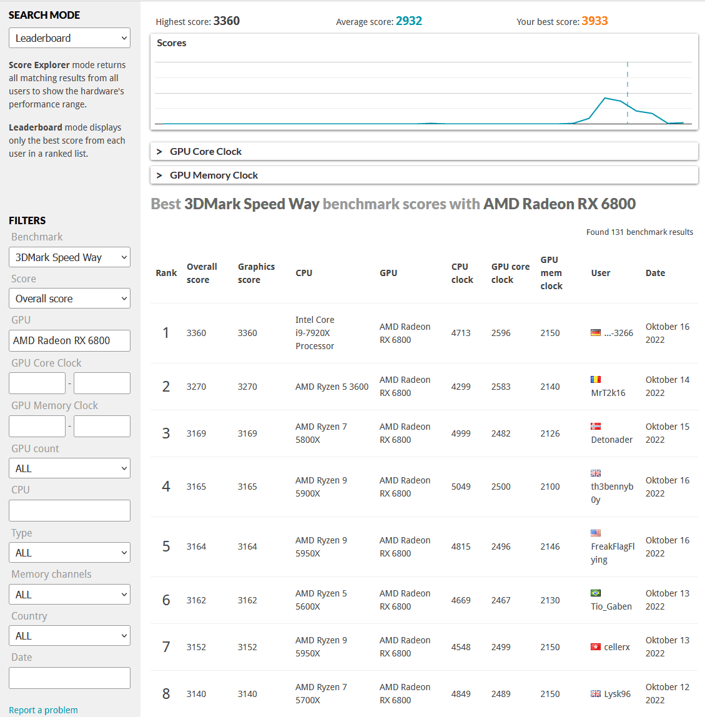
Task: Click the Rank column header
Action: tap(166, 273)
